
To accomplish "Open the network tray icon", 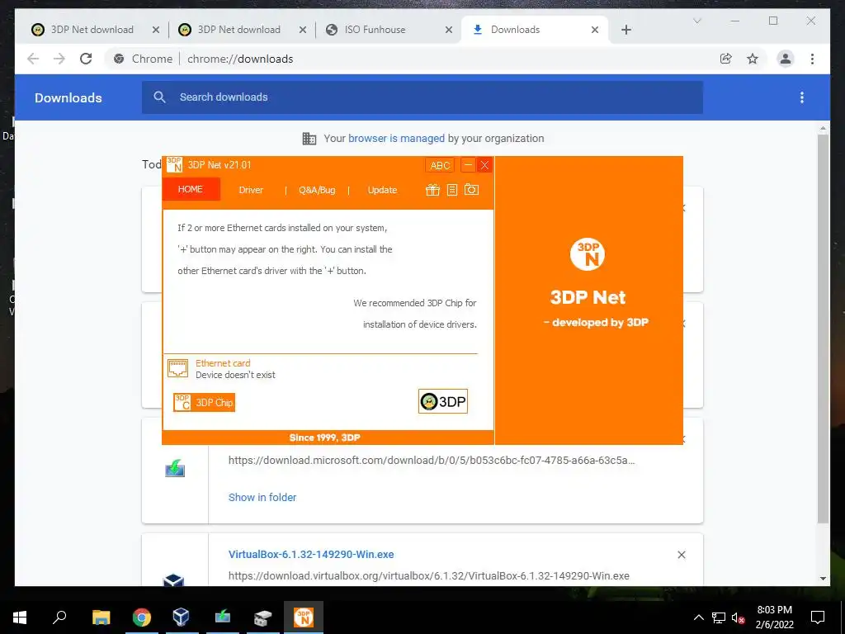I will tap(719, 617).
